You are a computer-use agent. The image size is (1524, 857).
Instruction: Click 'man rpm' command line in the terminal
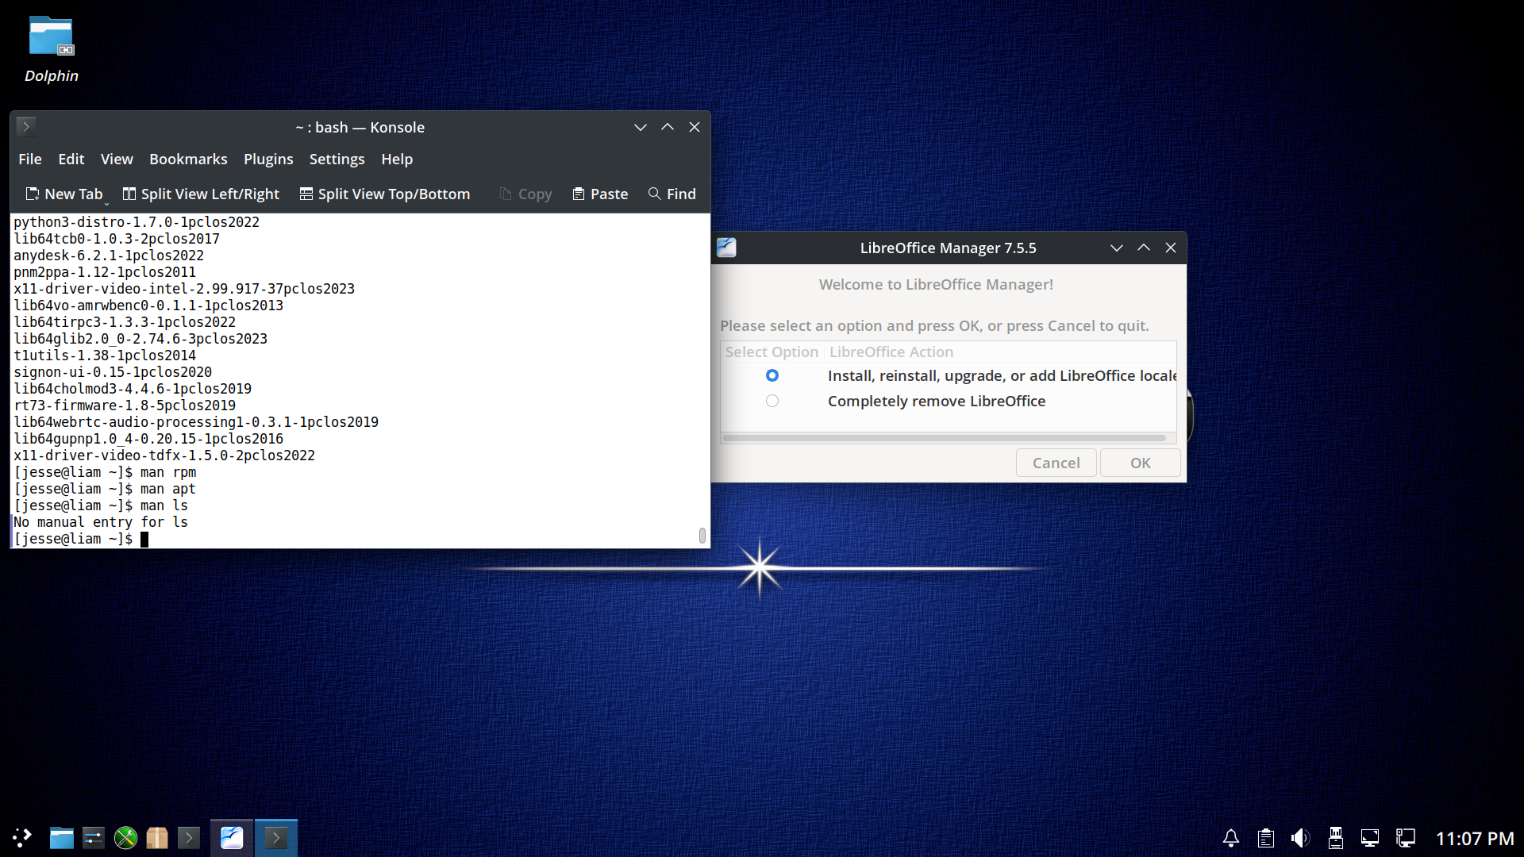tap(105, 472)
